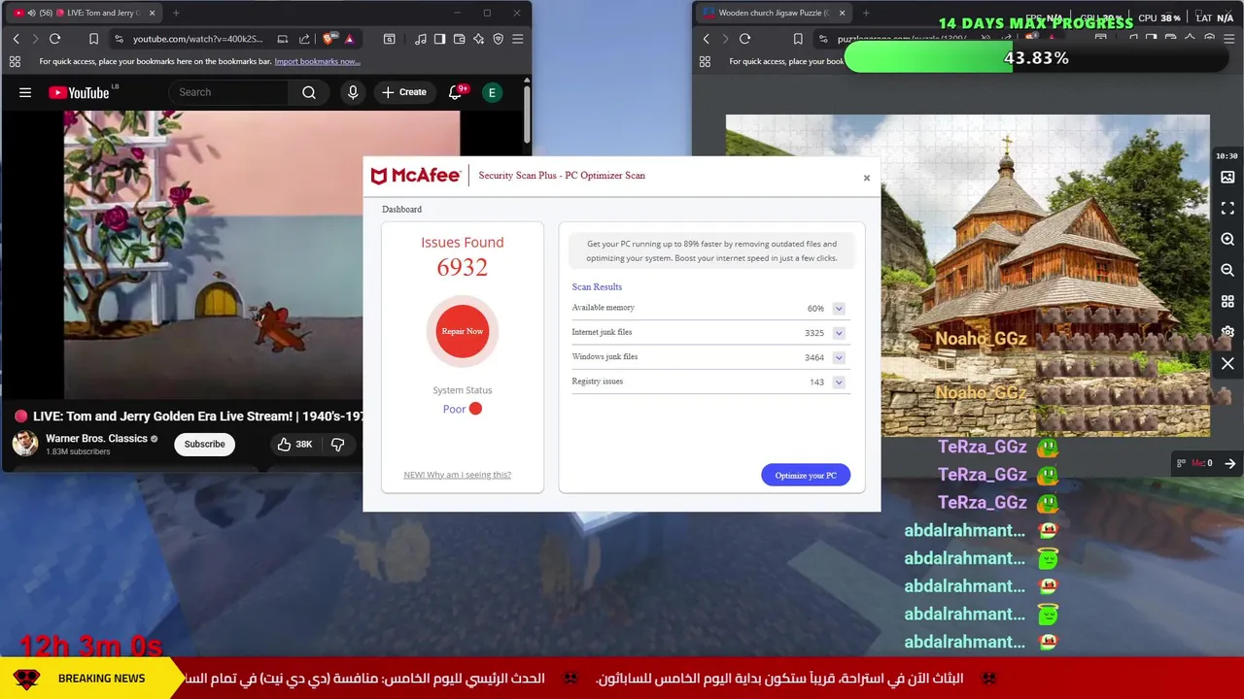Image resolution: width=1244 pixels, height=699 pixels.
Task: Go back in the YouTube browser window
Action: [16, 39]
